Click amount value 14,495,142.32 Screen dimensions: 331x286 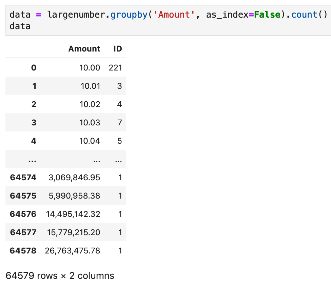tap(73, 214)
